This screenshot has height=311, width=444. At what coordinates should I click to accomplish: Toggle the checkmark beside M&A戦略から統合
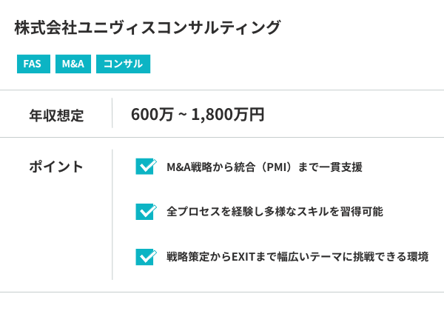[x=145, y=167]
